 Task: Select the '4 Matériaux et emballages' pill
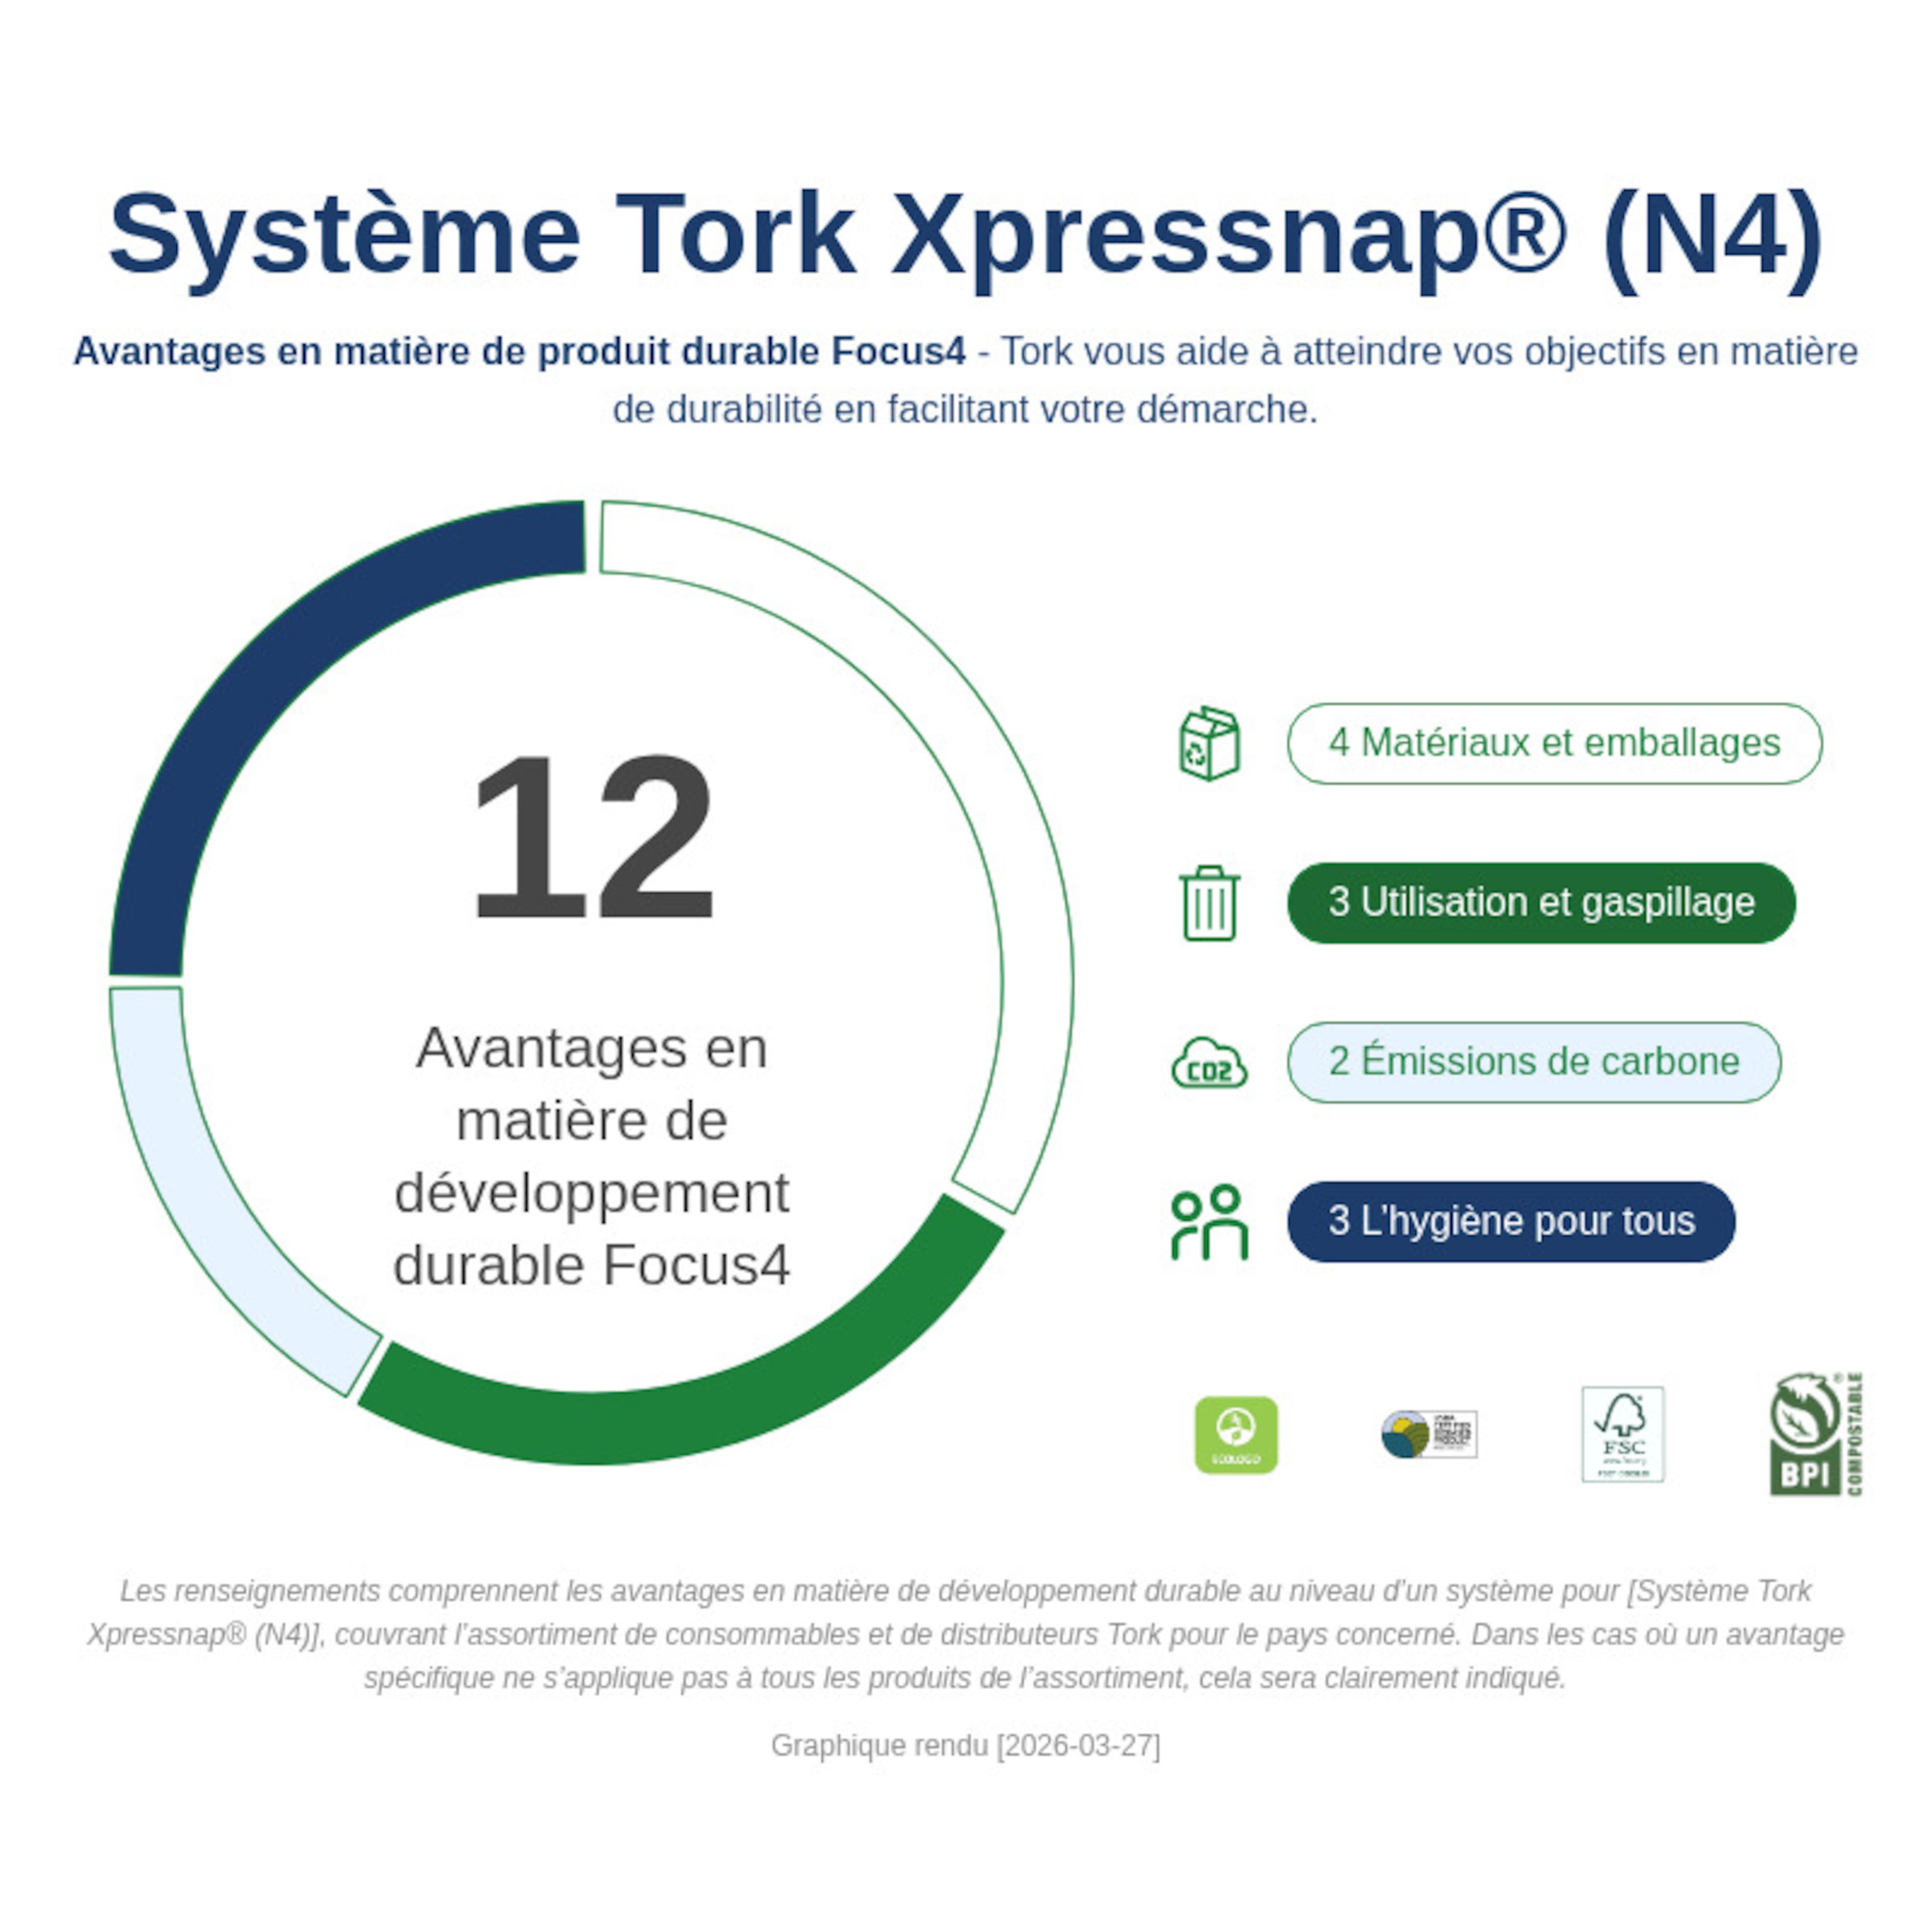click(1555, 743)
